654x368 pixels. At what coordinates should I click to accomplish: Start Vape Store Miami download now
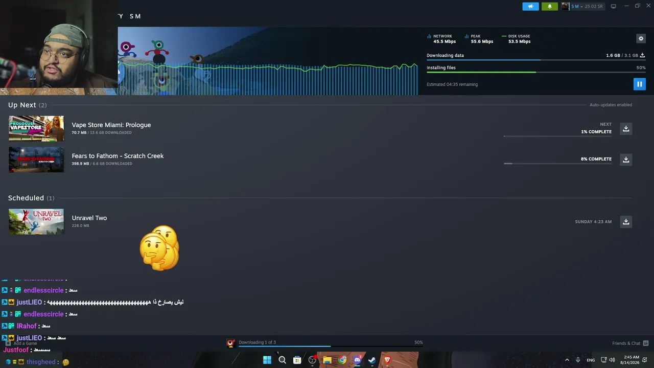(x=626, y=128)
